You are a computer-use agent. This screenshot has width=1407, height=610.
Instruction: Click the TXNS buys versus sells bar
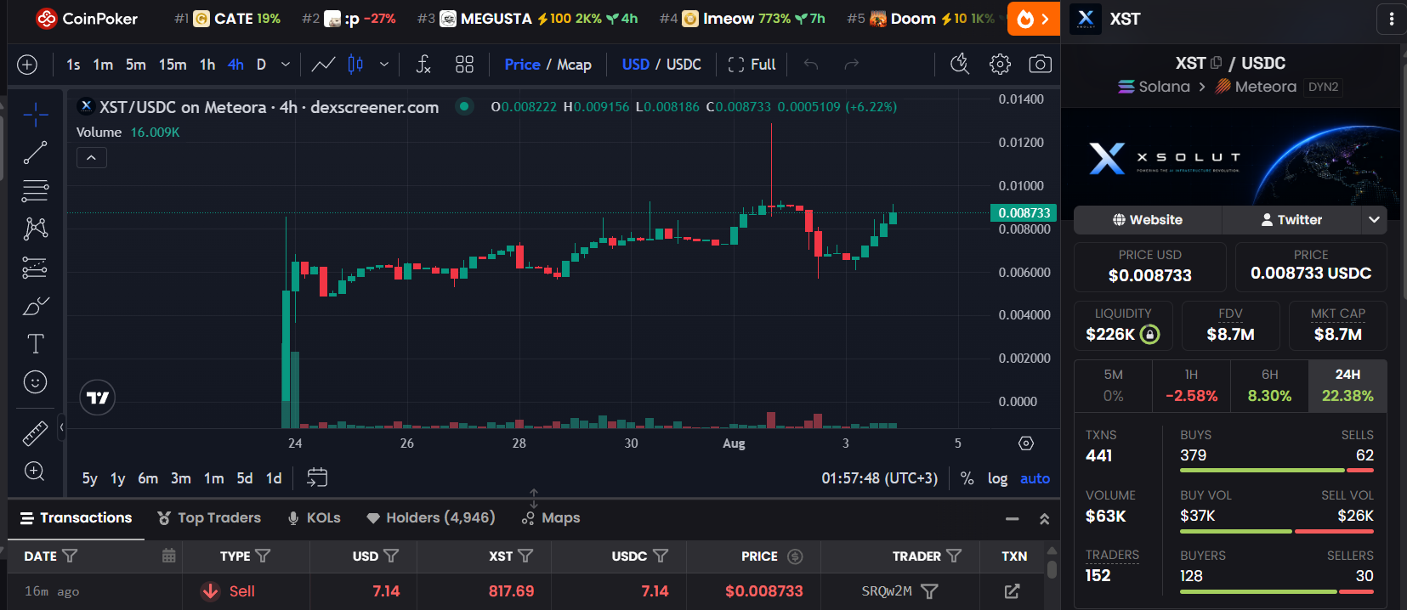pyautogui.click(x=1276, y=471)
